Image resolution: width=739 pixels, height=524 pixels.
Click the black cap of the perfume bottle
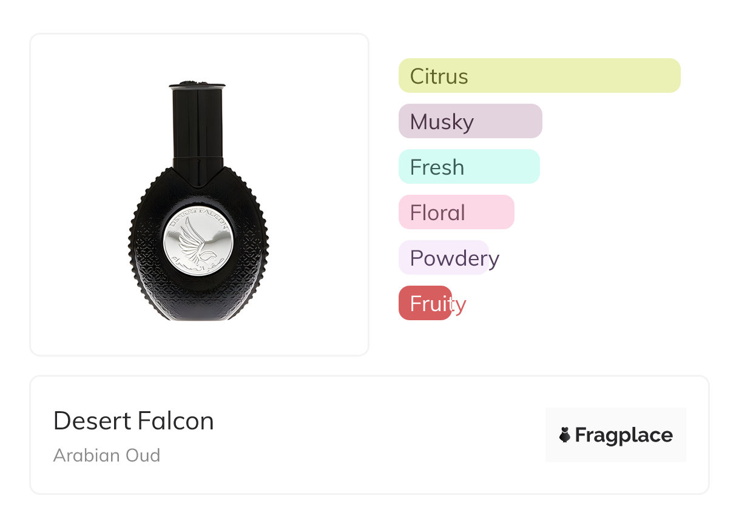pos(197,86)
